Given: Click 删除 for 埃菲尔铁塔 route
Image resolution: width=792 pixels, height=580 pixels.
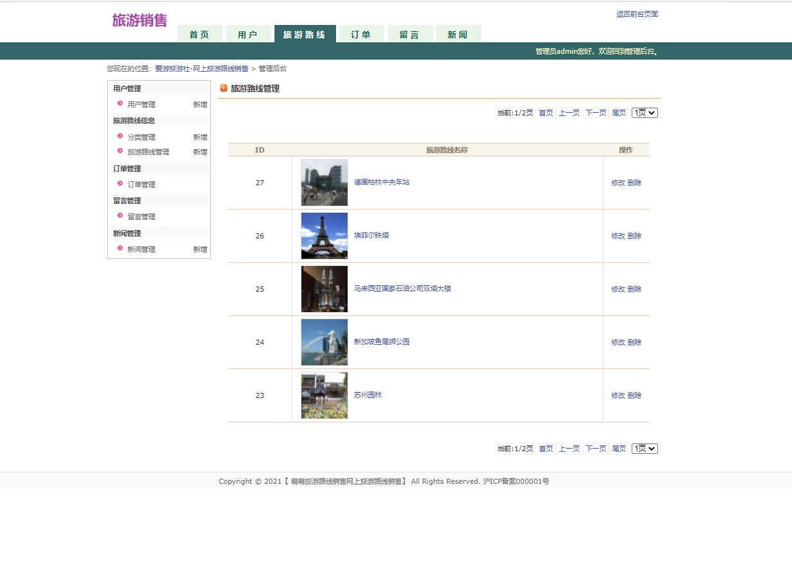Looking at the screenshot, I should click(634, 235).
